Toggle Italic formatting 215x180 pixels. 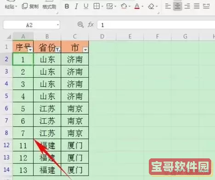[x=76, y=6]
